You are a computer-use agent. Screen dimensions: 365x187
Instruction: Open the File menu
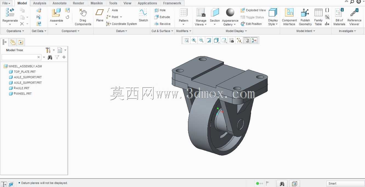pos(6,3)
